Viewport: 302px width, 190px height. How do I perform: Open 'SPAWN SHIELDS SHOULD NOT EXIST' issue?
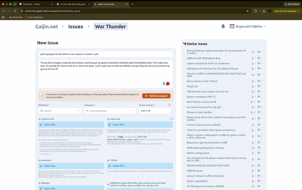(208, 165)
